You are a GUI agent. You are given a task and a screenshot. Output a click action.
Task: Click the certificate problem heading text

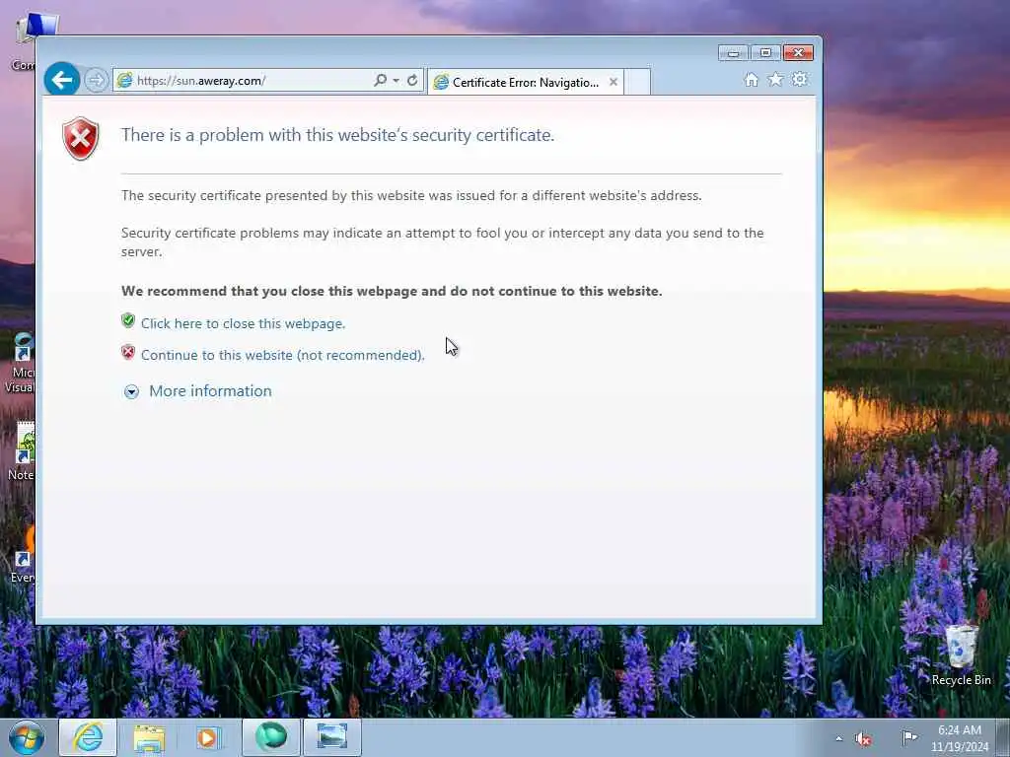click(x=337, y=135)
